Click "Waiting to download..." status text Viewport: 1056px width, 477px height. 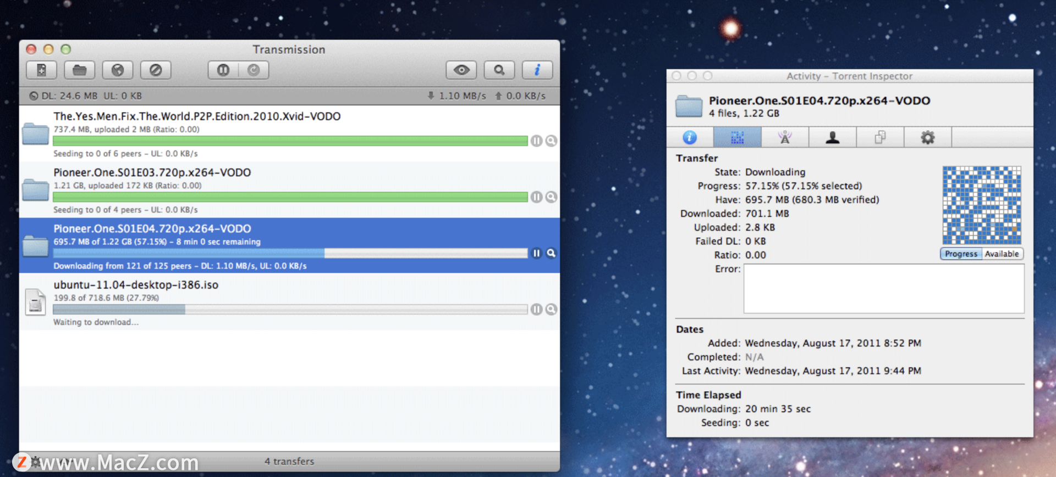[x=96, y=322]
